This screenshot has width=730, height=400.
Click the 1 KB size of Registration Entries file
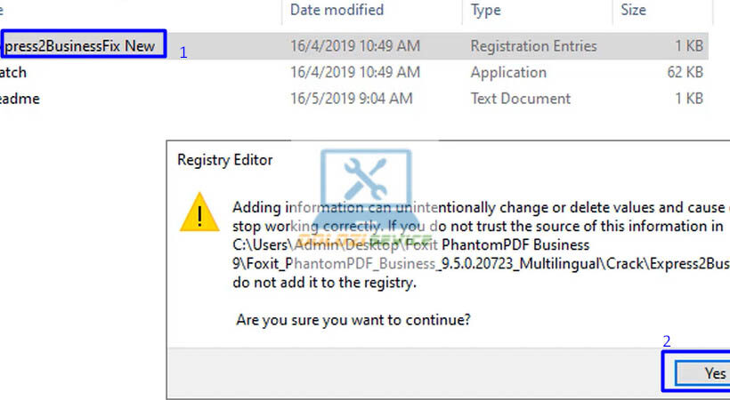[688, 45]
